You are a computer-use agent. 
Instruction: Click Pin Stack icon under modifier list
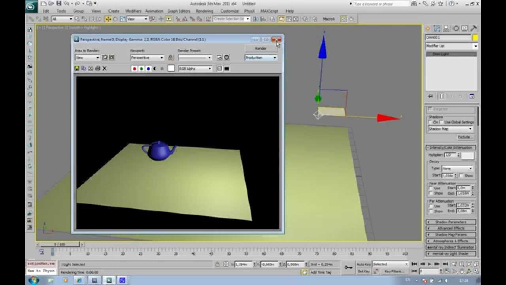click(430, 96)
